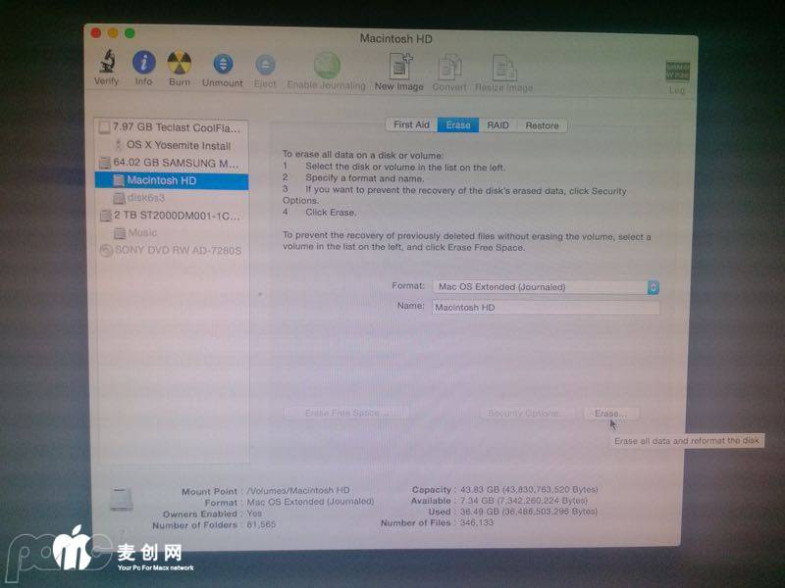Click the Resize Image toolbar icon
This screenshot has height=588, width=785.
click(504, 68)
